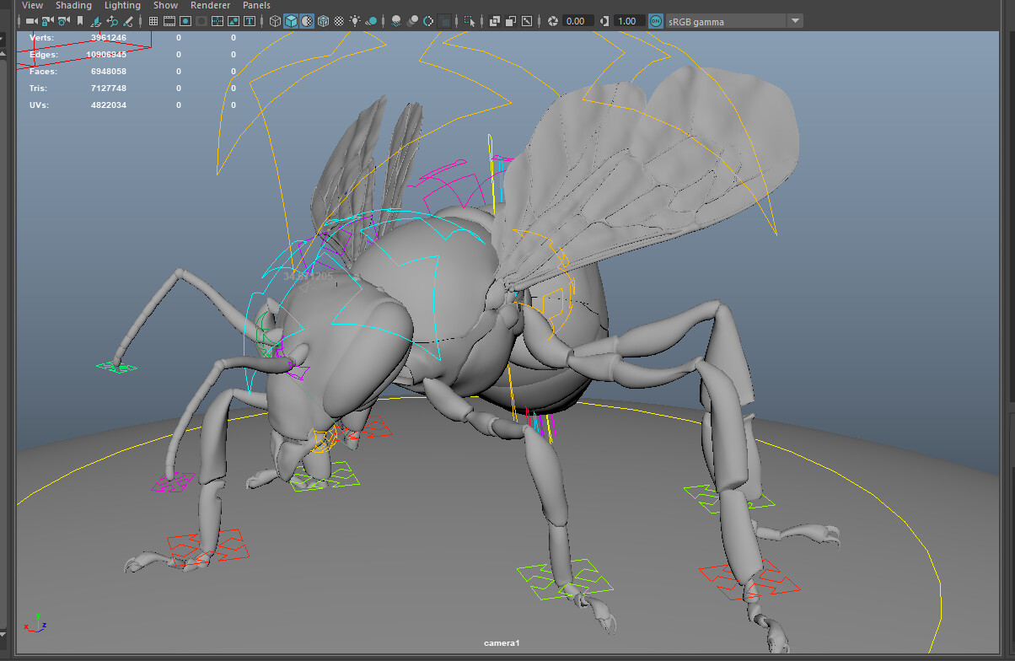Click the 'Faces:' label in the HUD
This screenshot has height=661, width=1015.
(42, 72)
